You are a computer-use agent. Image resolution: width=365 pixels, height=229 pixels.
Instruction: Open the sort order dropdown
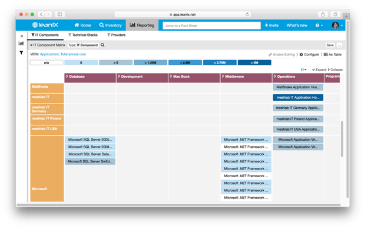(x=304, y=69)
